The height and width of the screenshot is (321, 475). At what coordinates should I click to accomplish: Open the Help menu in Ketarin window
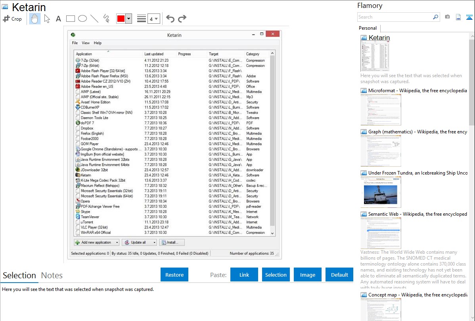pos(98,43)
